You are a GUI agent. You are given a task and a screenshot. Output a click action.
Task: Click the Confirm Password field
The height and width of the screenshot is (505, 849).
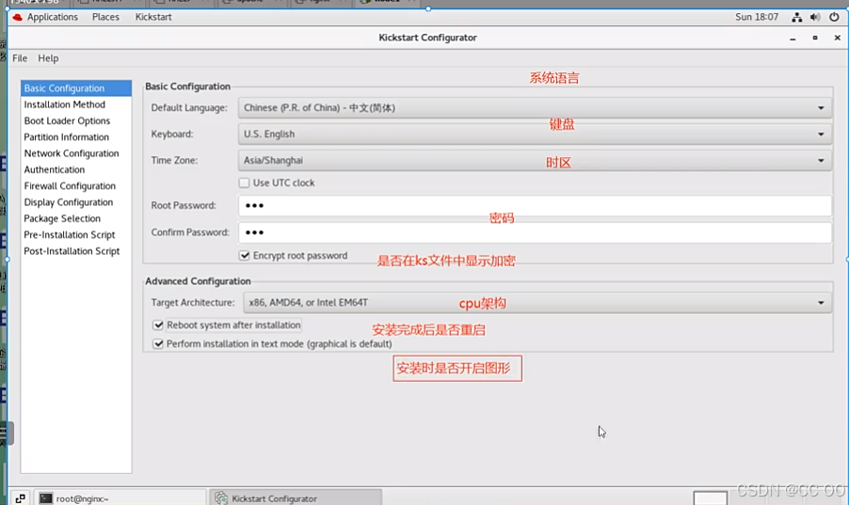535,232
